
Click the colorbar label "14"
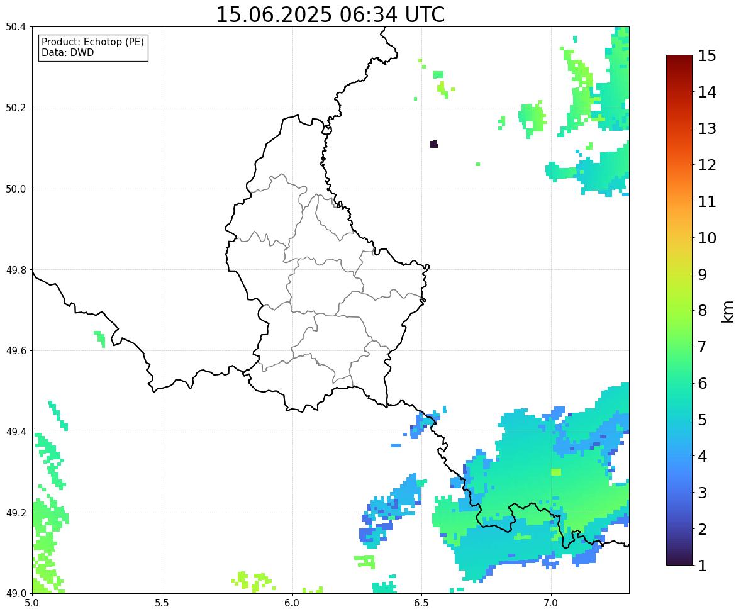click(707, 92)
